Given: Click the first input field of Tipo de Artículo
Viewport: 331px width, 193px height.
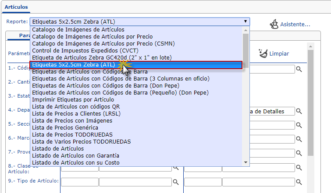Looking at the screenshot, I should 79,182.
